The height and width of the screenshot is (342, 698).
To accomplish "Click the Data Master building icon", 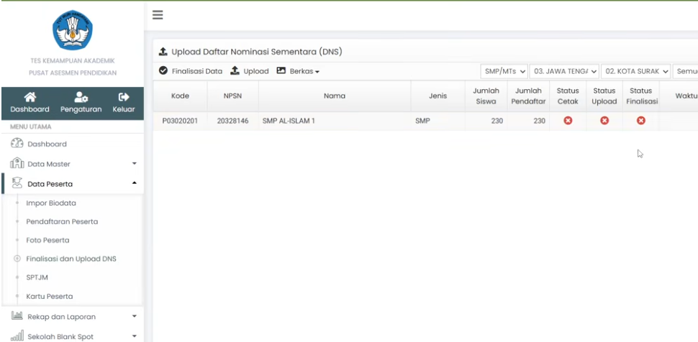I will 17,163.
